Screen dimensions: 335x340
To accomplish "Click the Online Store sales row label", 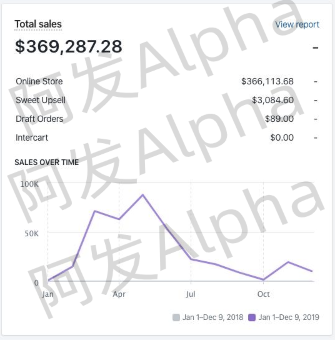I will coord(39,82).
